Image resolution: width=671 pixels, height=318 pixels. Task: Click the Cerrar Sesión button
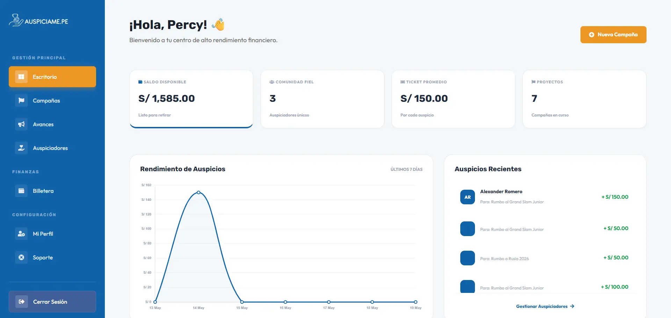(x=52, y=302)
